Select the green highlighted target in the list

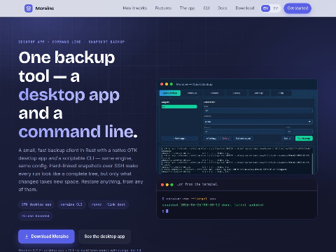click(179, 106)
